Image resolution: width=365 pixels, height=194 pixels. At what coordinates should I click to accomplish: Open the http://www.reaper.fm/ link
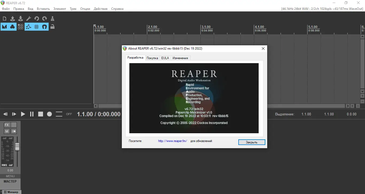click(173, 141)
